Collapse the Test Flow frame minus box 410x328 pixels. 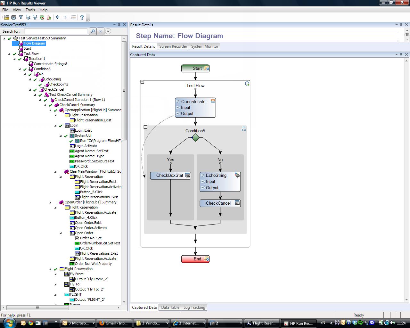click(x=143, y=82)
